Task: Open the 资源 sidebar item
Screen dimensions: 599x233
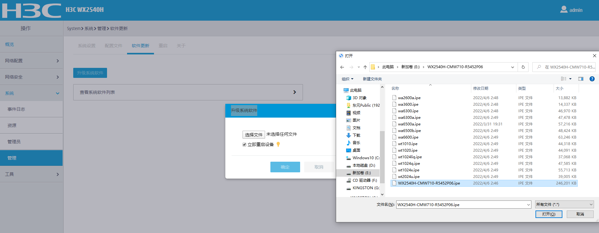Action: 31,125
